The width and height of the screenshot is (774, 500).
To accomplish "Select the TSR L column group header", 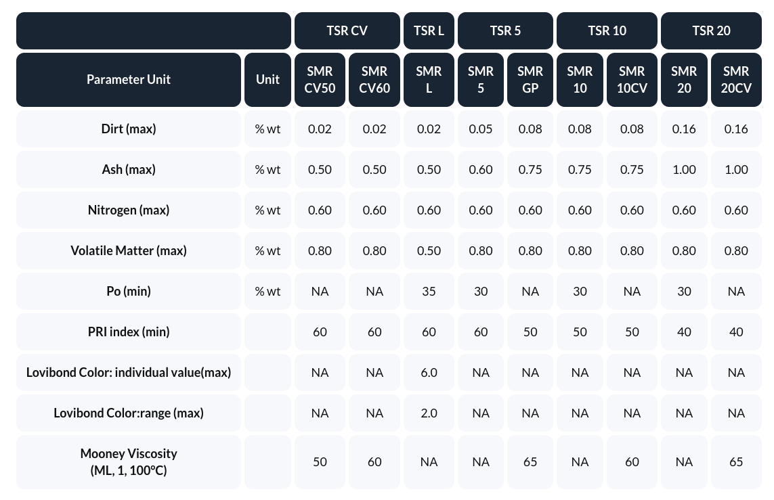I will 429,30.
